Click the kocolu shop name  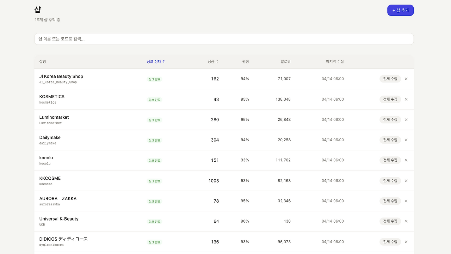[46, 158]
